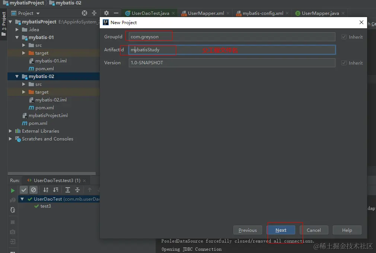The width and height of the screenshot is (376, 253).
Task: Toggle the Version Inherit checkbox
Action: [344, 63]
